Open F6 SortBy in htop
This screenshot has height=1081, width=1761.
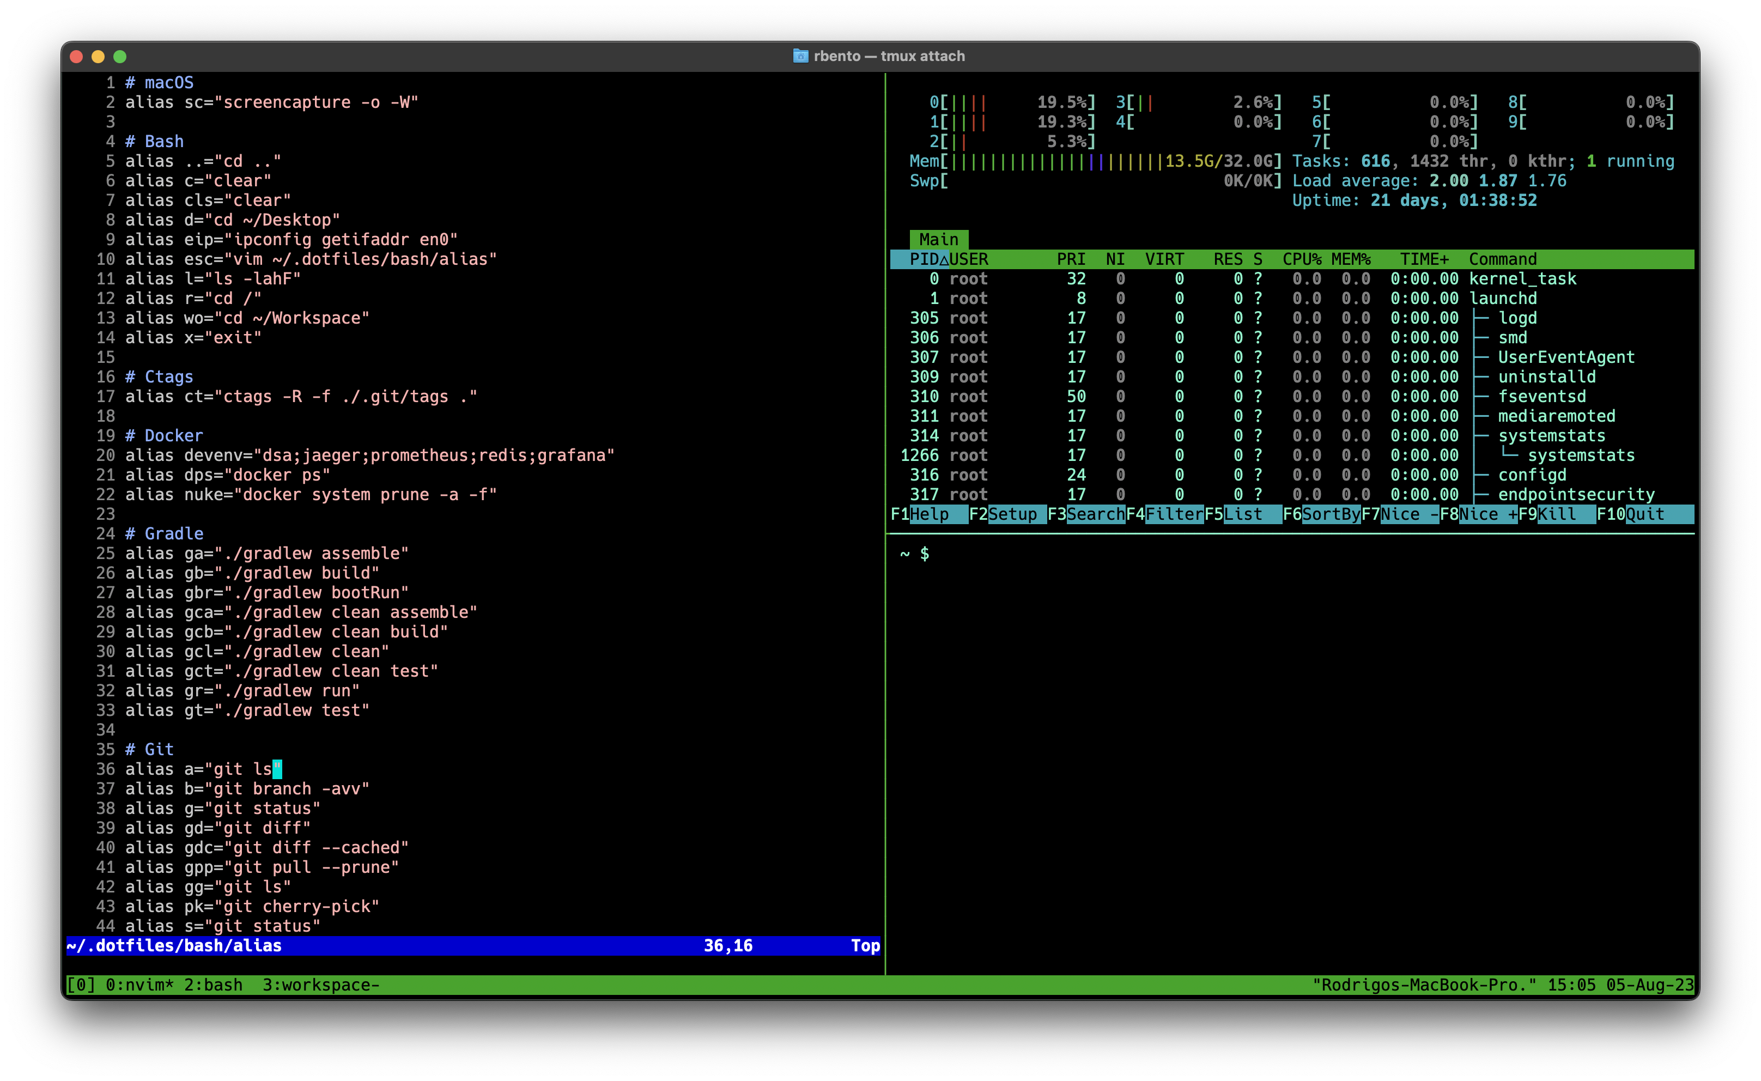[1322, 514]
